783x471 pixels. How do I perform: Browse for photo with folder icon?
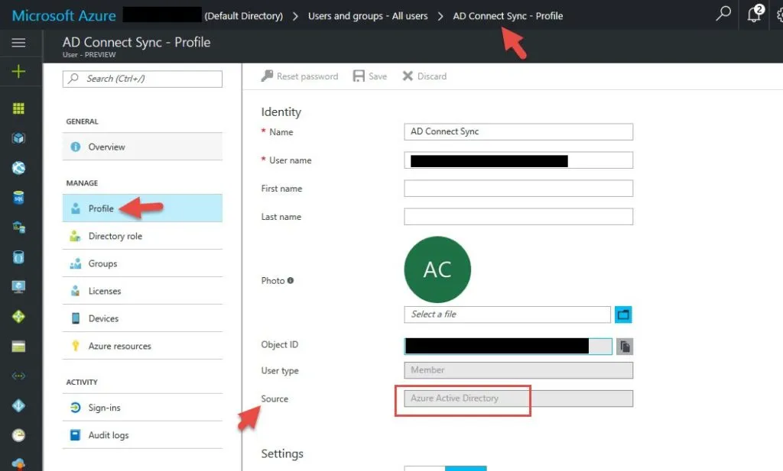[623, 315]
